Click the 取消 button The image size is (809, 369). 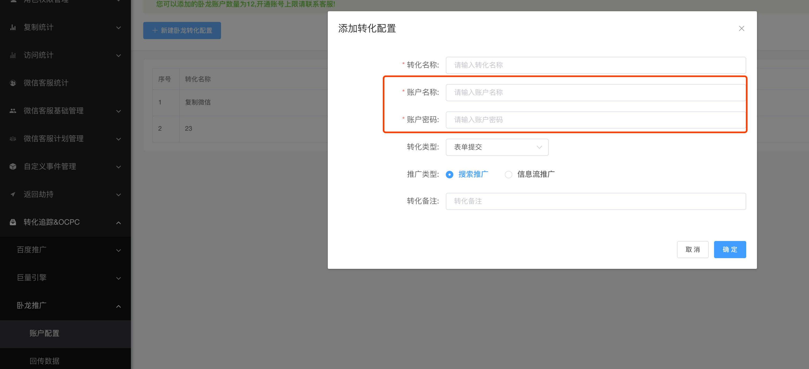693,250
